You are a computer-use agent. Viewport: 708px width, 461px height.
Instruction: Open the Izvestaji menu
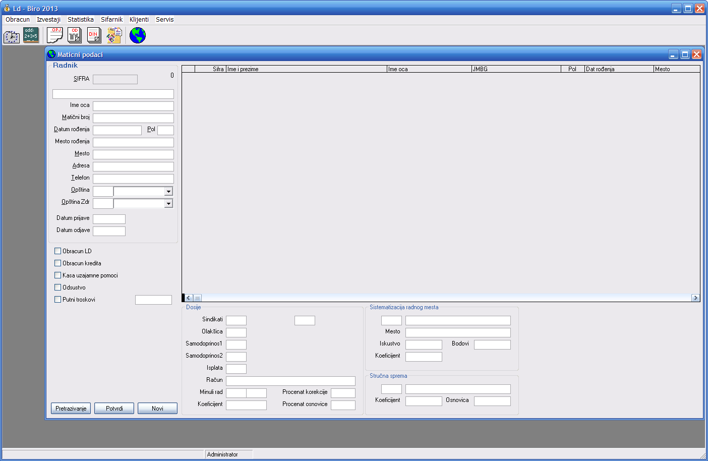point(48,20)
